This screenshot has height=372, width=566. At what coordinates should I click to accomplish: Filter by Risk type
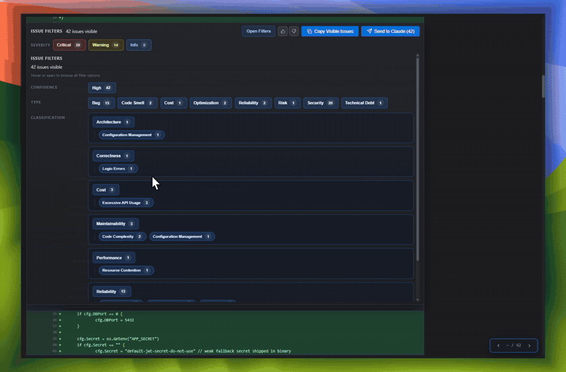click(x=287, y=103)
